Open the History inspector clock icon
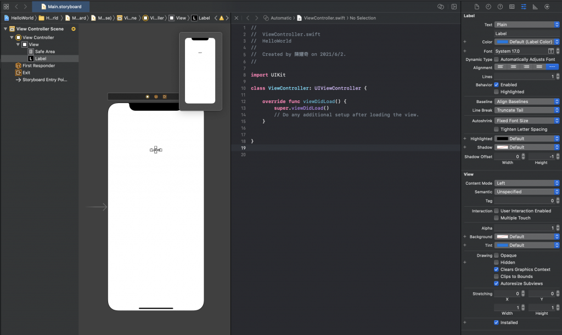The height and width of the screenshot is (335, 562). 488,7
